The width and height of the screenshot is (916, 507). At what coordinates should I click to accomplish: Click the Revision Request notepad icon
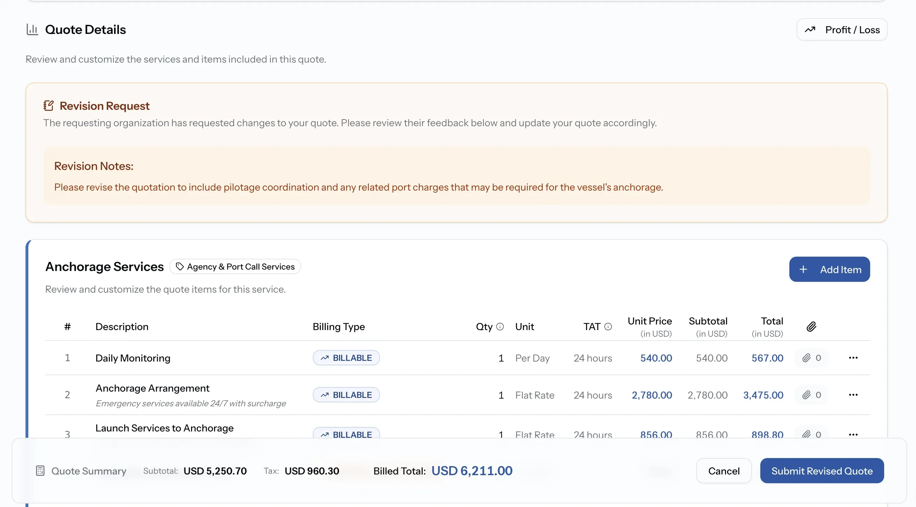(x=48, y=106)
